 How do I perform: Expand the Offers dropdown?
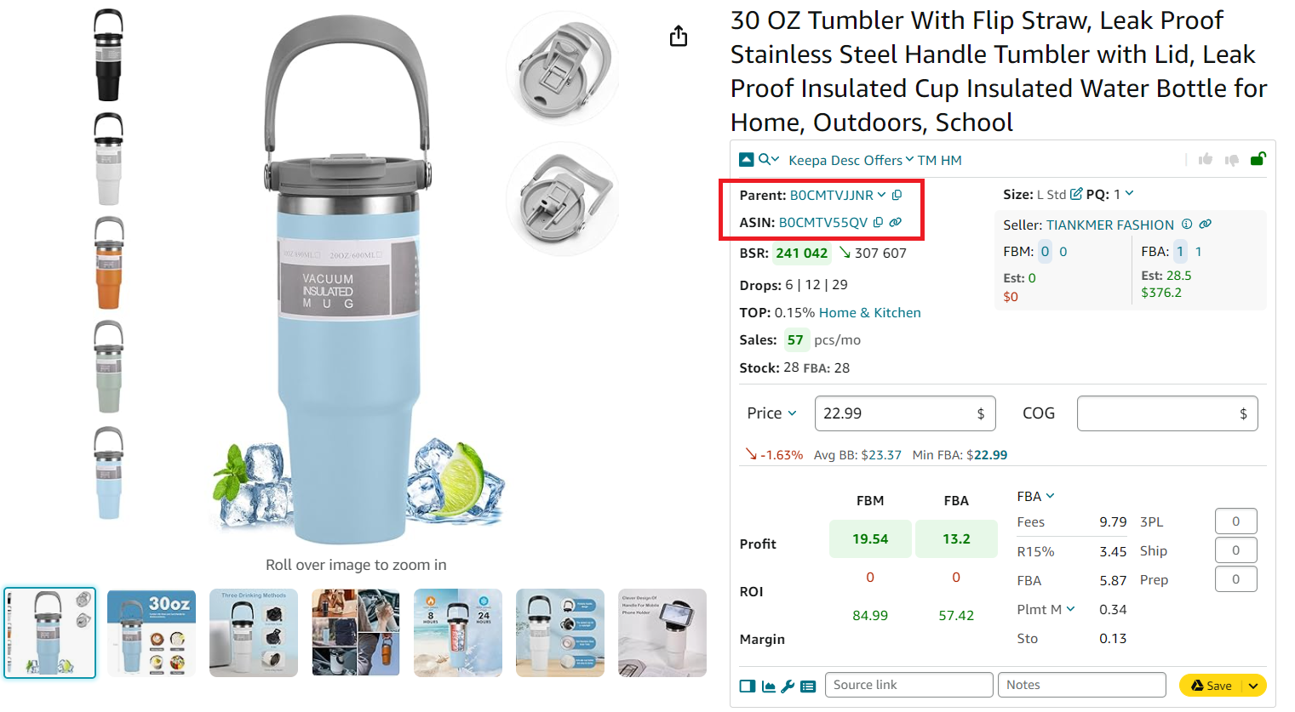[x=908, y=160]
